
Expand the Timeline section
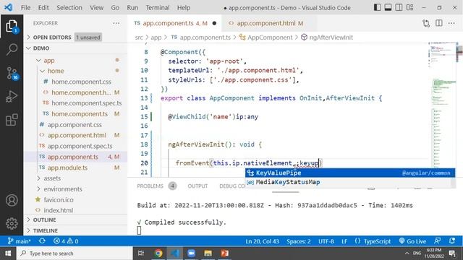click(x=45, y=230)
